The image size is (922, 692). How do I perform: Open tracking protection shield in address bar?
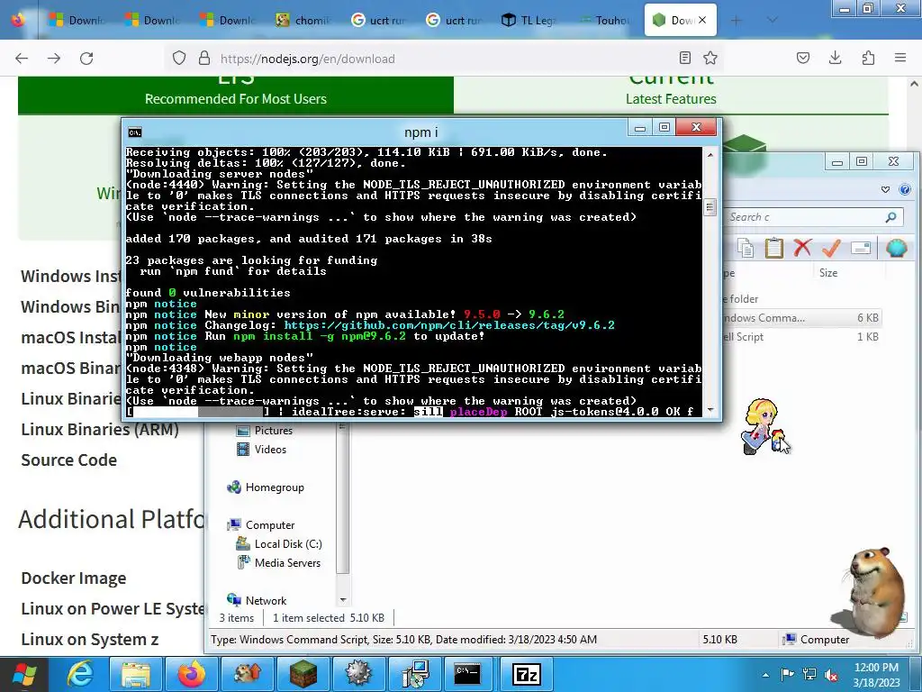tap(179, 59)
